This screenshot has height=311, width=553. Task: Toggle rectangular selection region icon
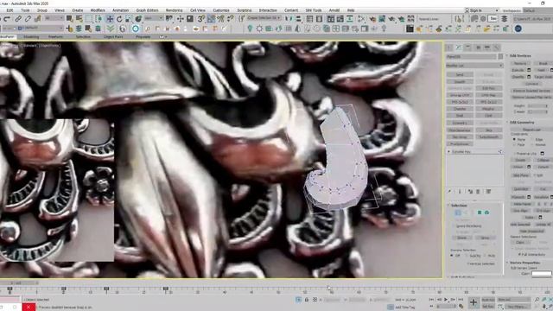[89, 19]
